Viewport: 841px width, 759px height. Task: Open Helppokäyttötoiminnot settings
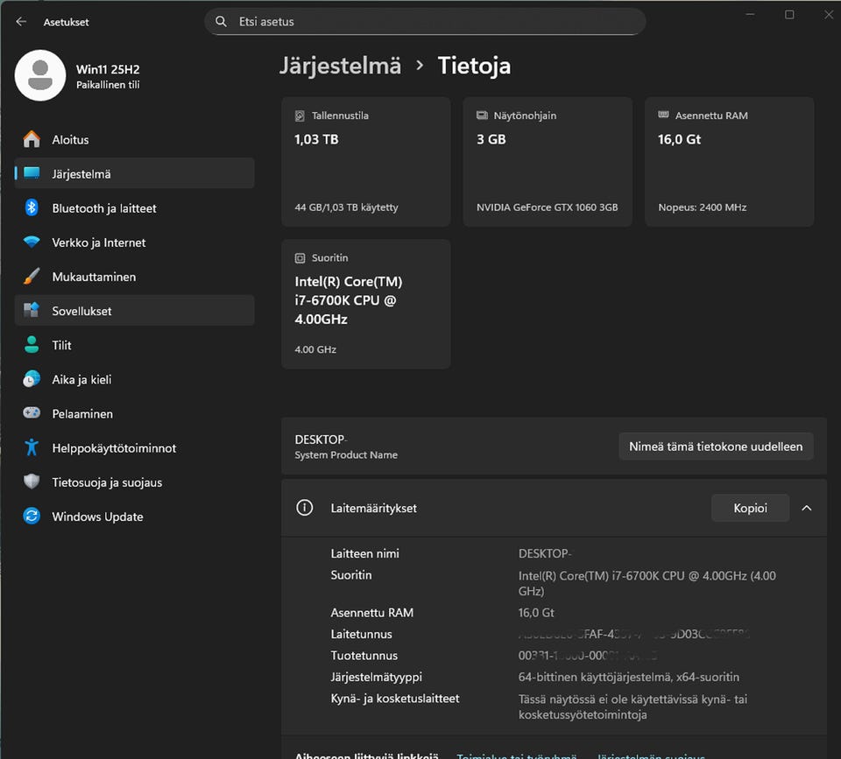pos(135,447)
